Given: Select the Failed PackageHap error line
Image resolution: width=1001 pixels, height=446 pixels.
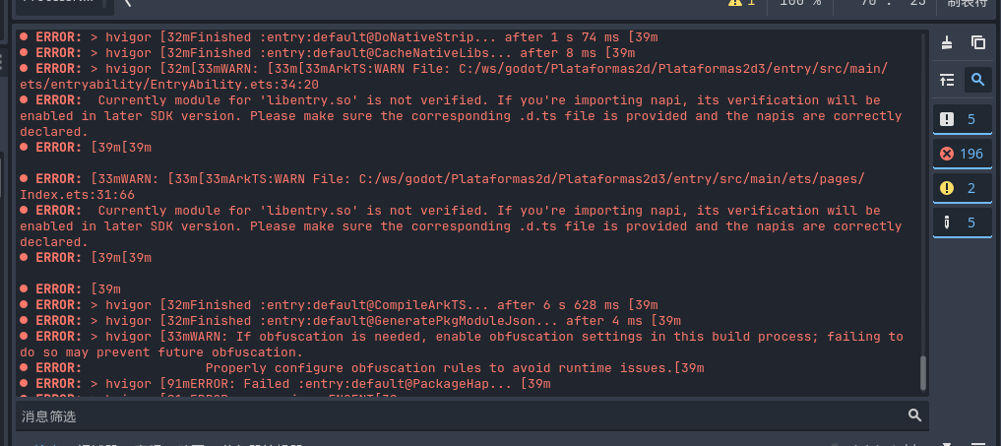Looking at the screenshot, I should pos(284,383).
